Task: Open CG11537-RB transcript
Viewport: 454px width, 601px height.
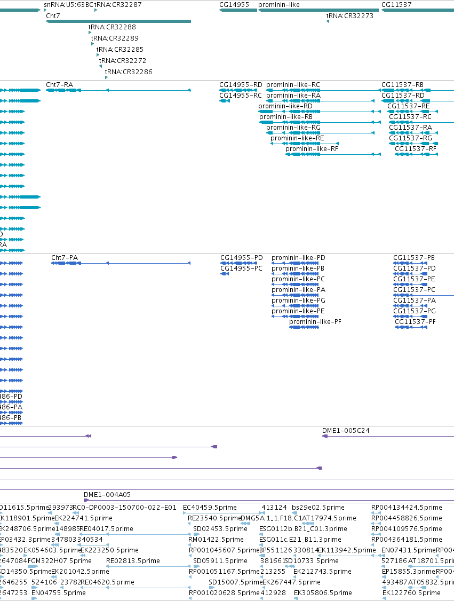Action: point(402,85)
